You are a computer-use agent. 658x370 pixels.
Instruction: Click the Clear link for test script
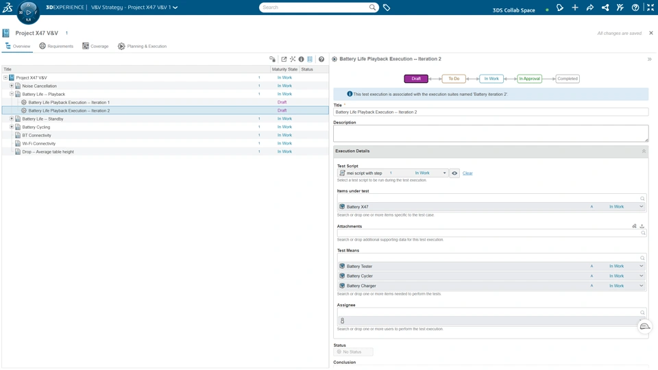click(x=467, y=173)
